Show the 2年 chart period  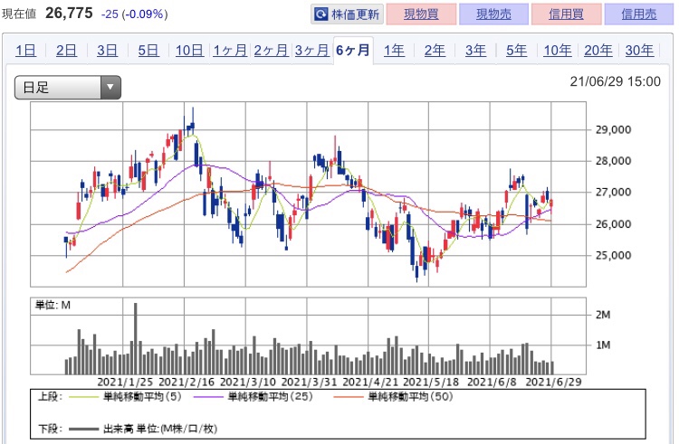[x=435, y=51]
